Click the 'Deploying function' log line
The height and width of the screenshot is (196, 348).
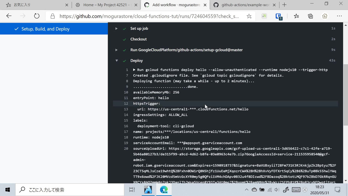click(194, 81)
